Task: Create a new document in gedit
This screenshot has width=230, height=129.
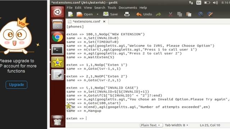Action: pos(70,14)
